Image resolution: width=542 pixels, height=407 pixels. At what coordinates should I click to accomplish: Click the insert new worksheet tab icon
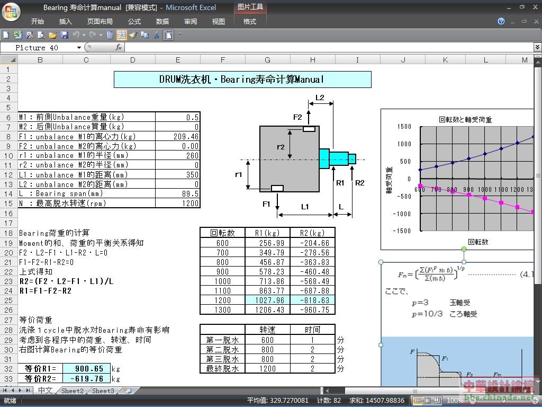click(128, 391)
